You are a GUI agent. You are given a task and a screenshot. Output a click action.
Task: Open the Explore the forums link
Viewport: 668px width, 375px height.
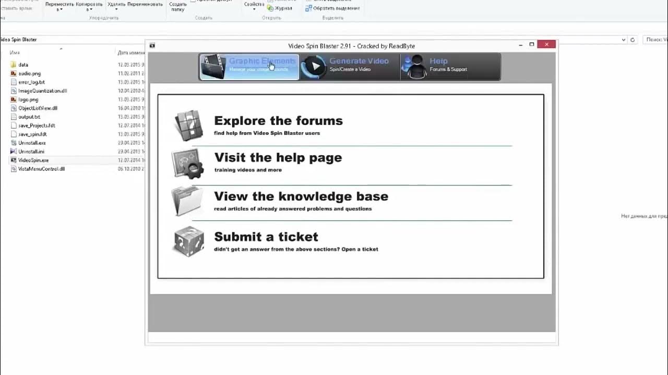(x=278, y=121)
